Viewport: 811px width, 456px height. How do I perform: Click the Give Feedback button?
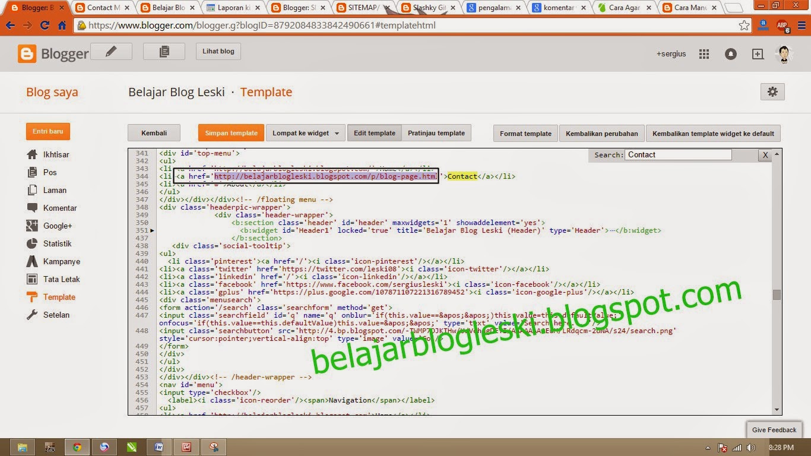tap(774, 430)
